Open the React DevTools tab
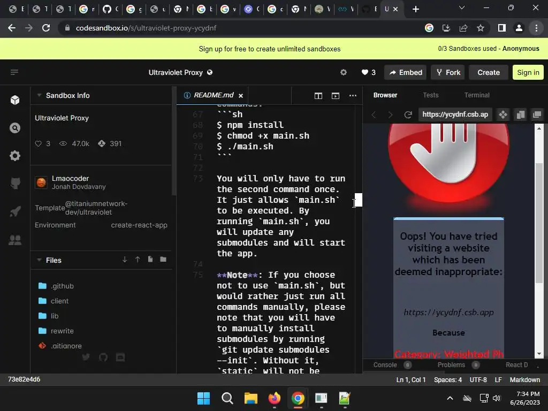 (x=516, y=365)
